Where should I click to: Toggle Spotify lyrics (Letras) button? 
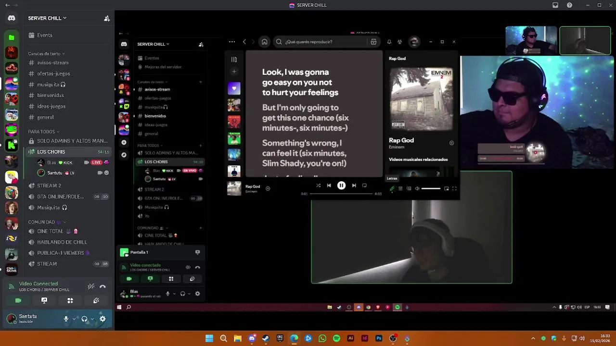point(392,188)
